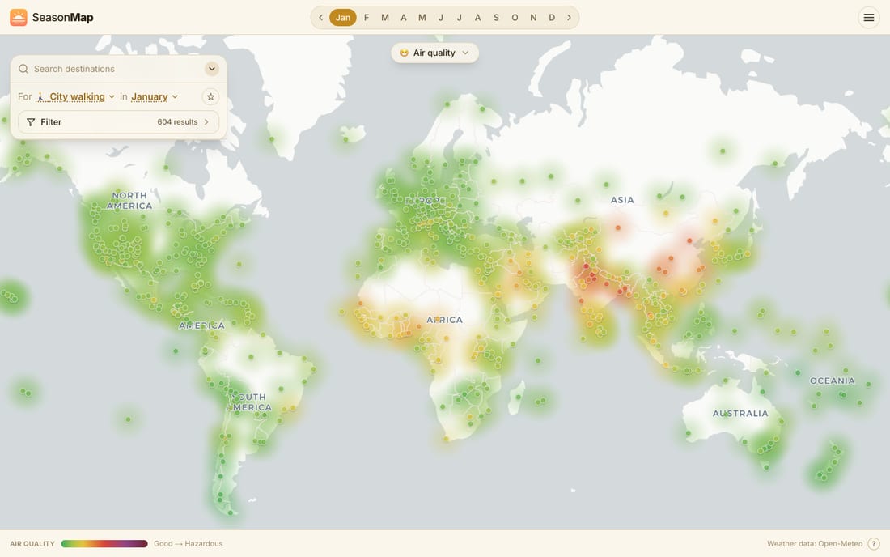Click the star favorite button
This screenshot has width=890, height=557.
coord(210,96)
